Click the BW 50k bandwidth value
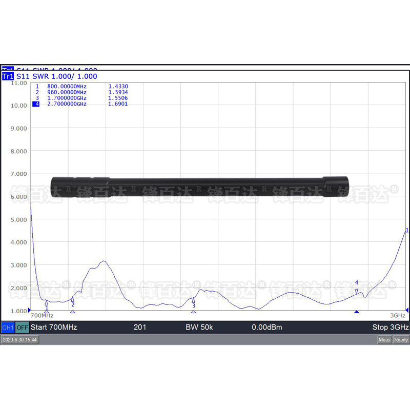 199,327
